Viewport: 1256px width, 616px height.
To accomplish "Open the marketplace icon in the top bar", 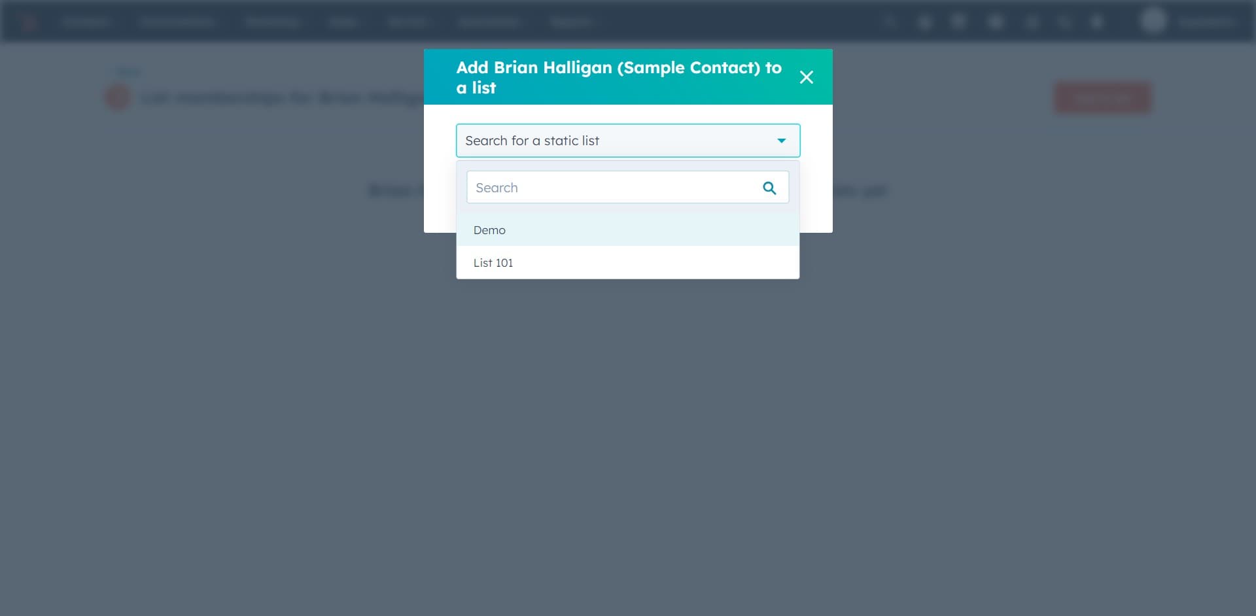I will tap(924, 21).
